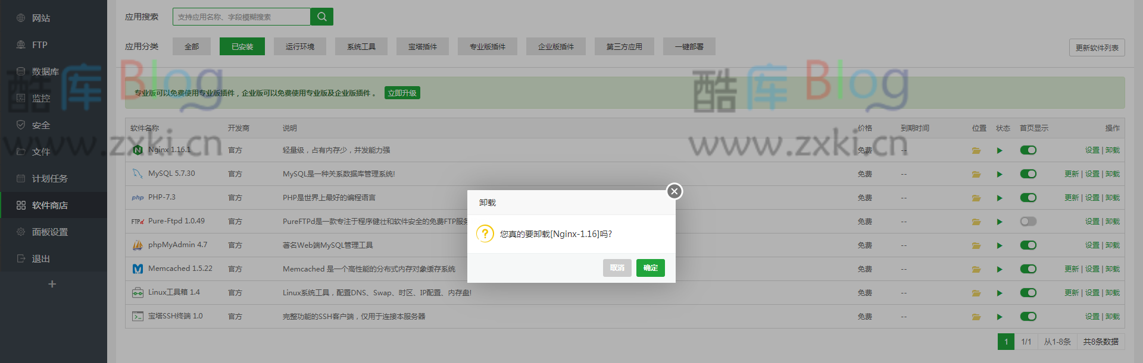Click 更新 link in the MySQL 5.7.30 row
This screenshot has width=1143, height=363.
coord(1072,174)
